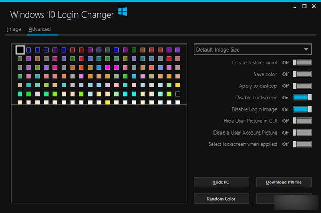The image size is (321, 213).
Task: Choose the bright red swatch in second row
Action: click(169, 58)
